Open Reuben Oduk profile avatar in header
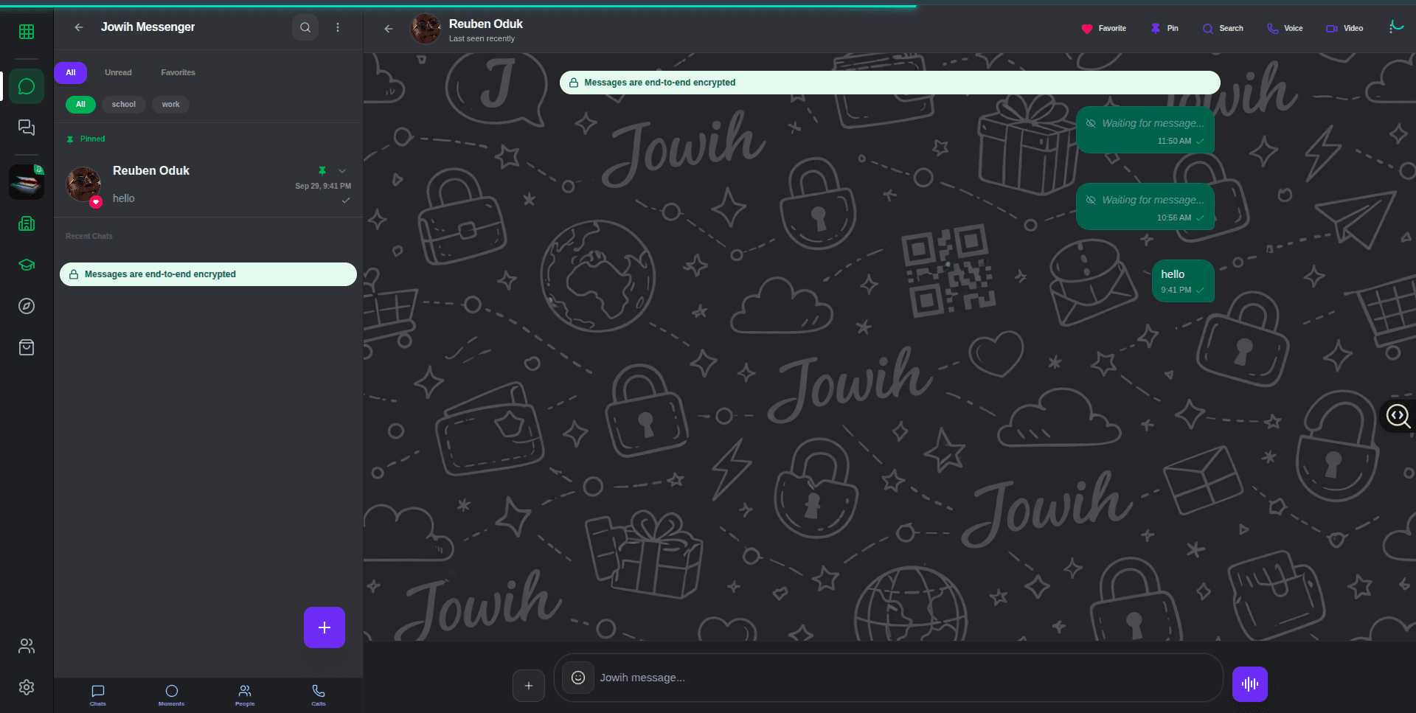 point(426,29)
